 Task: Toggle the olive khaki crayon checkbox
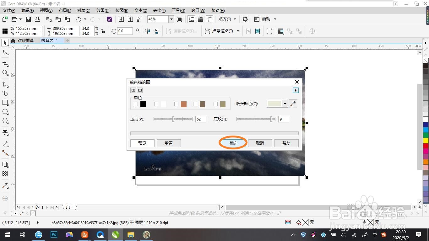pyautogui.click(x=215, y=104)
